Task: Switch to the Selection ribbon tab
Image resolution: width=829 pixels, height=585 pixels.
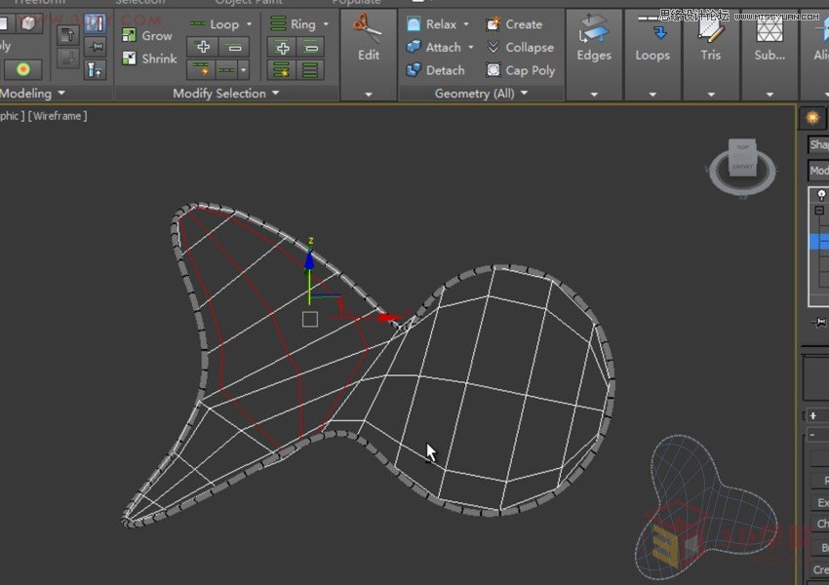Action: [140, 2]
